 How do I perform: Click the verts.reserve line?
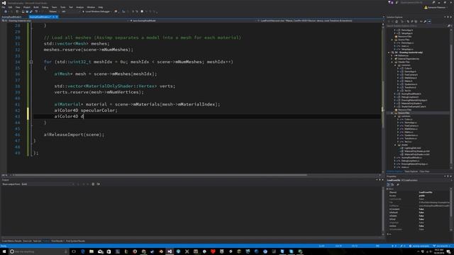[x=99, y=92]
